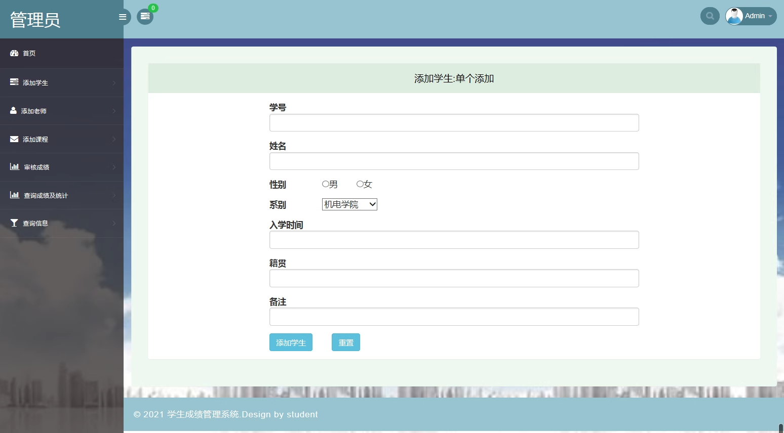Viewport: 784px width, 433px height.
Task: Click the 添加学生:单个添加 heading text
Action: 454,78
